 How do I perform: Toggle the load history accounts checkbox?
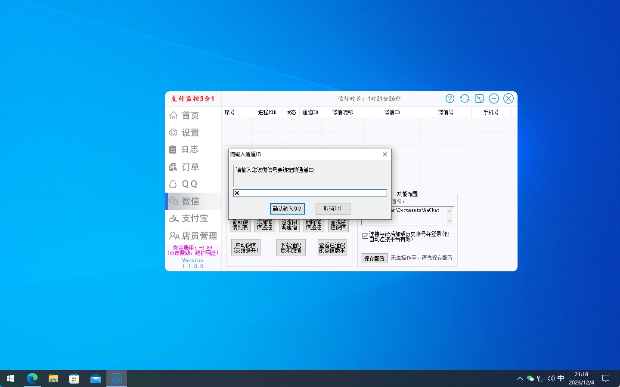365,236
